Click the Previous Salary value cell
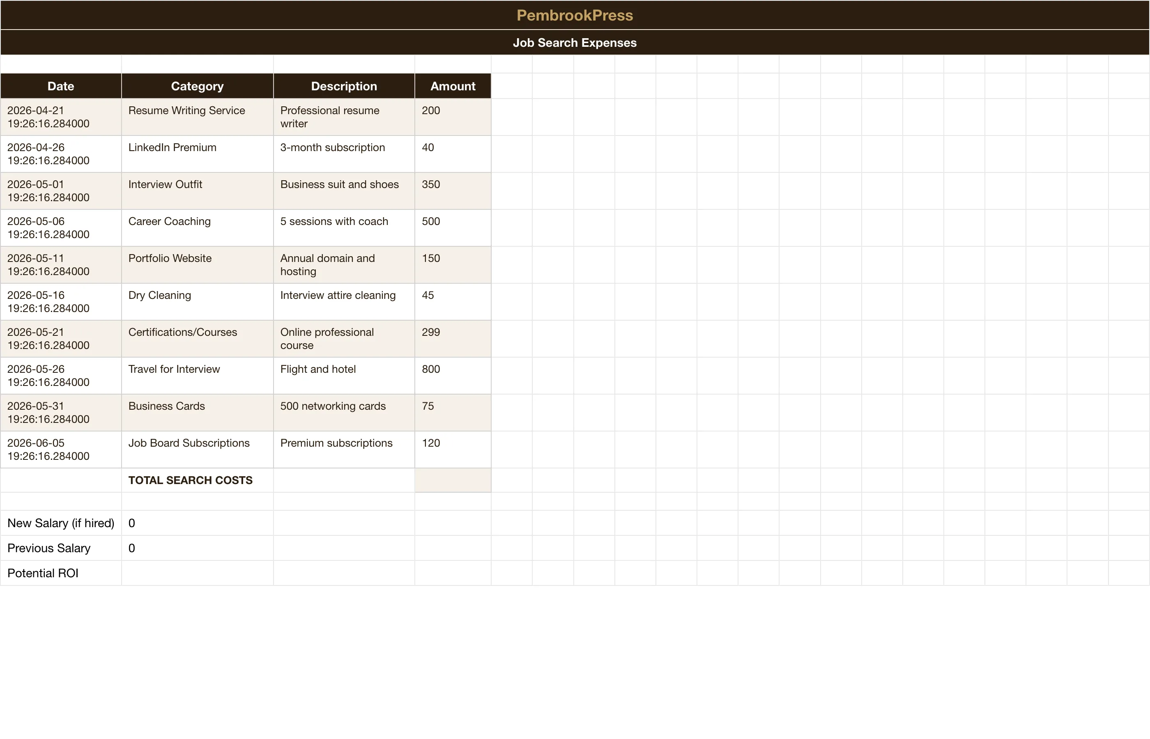1150x739 pixels. [x=197, y=548]
